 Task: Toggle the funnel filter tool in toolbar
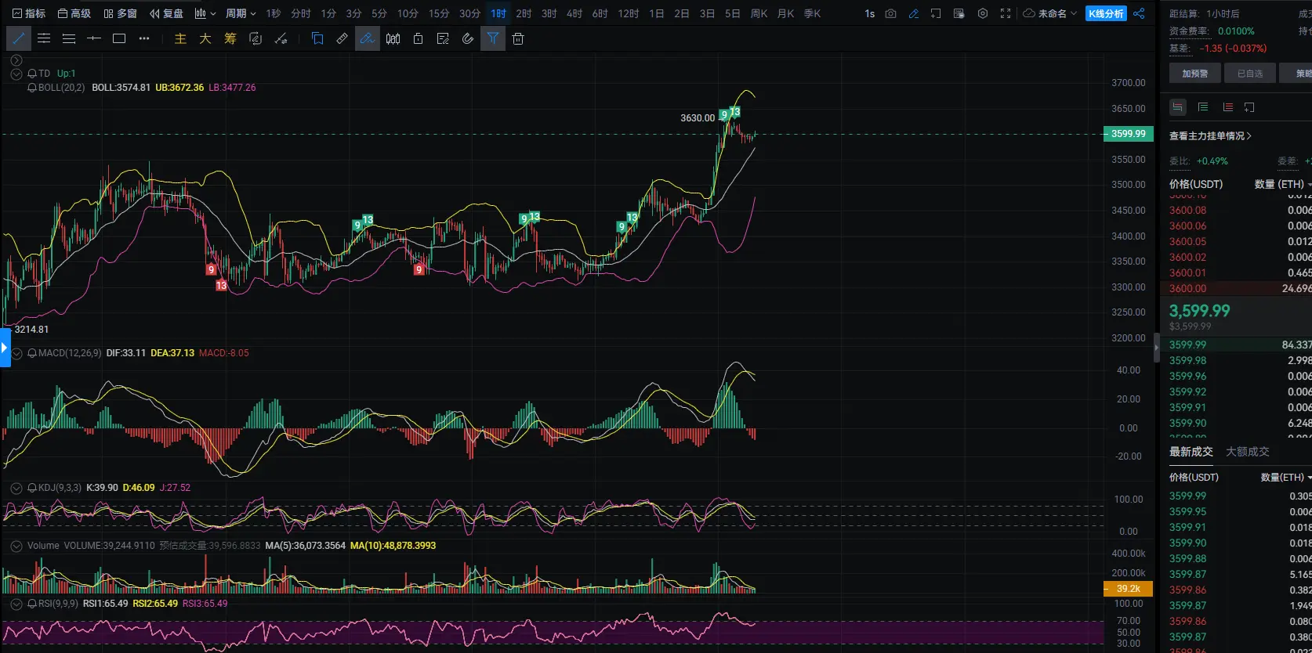492,38
